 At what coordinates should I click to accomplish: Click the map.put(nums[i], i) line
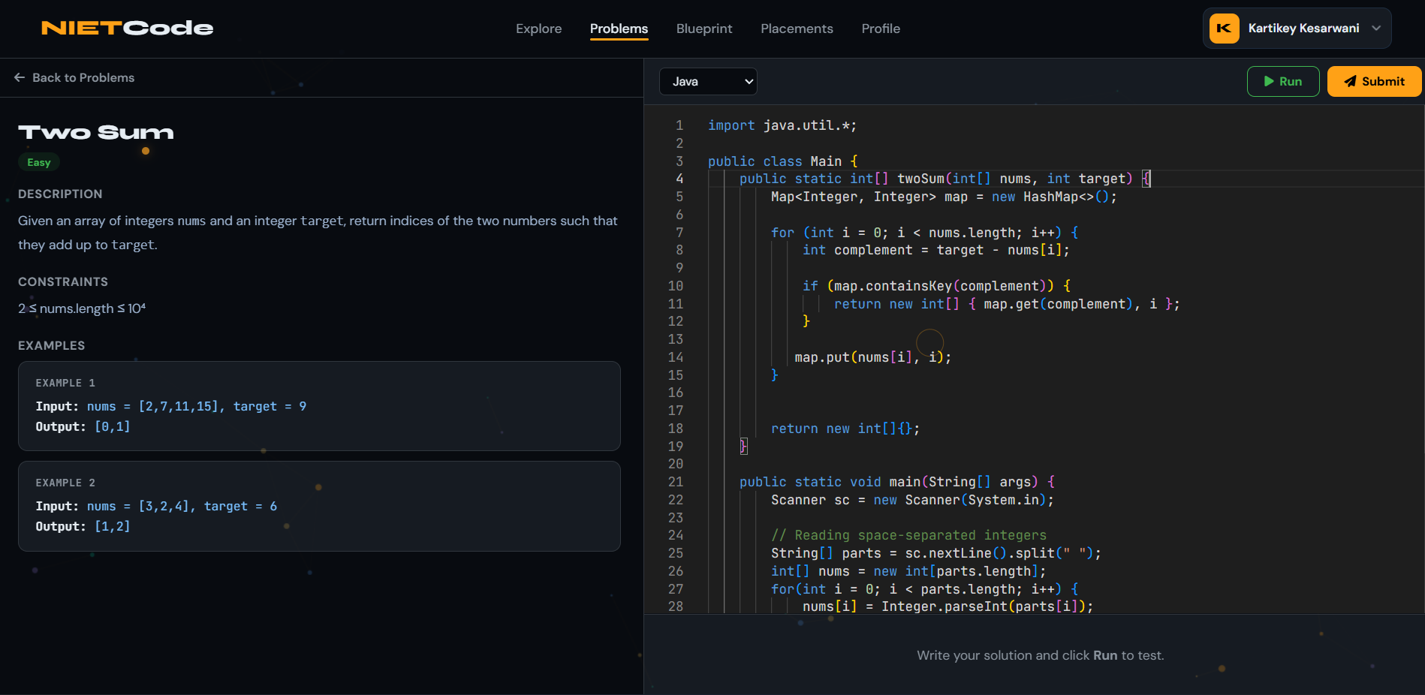click(873, 357)
